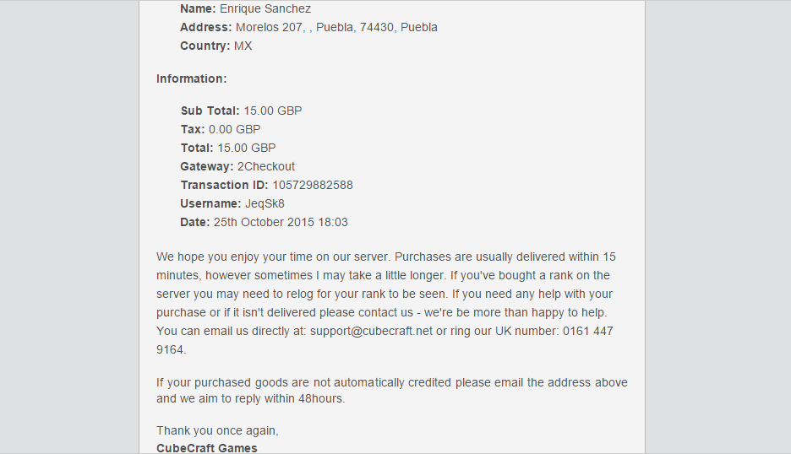This screenshot has width=791, height=454.
Task: Click the Username label
Action: coord(211,203)
